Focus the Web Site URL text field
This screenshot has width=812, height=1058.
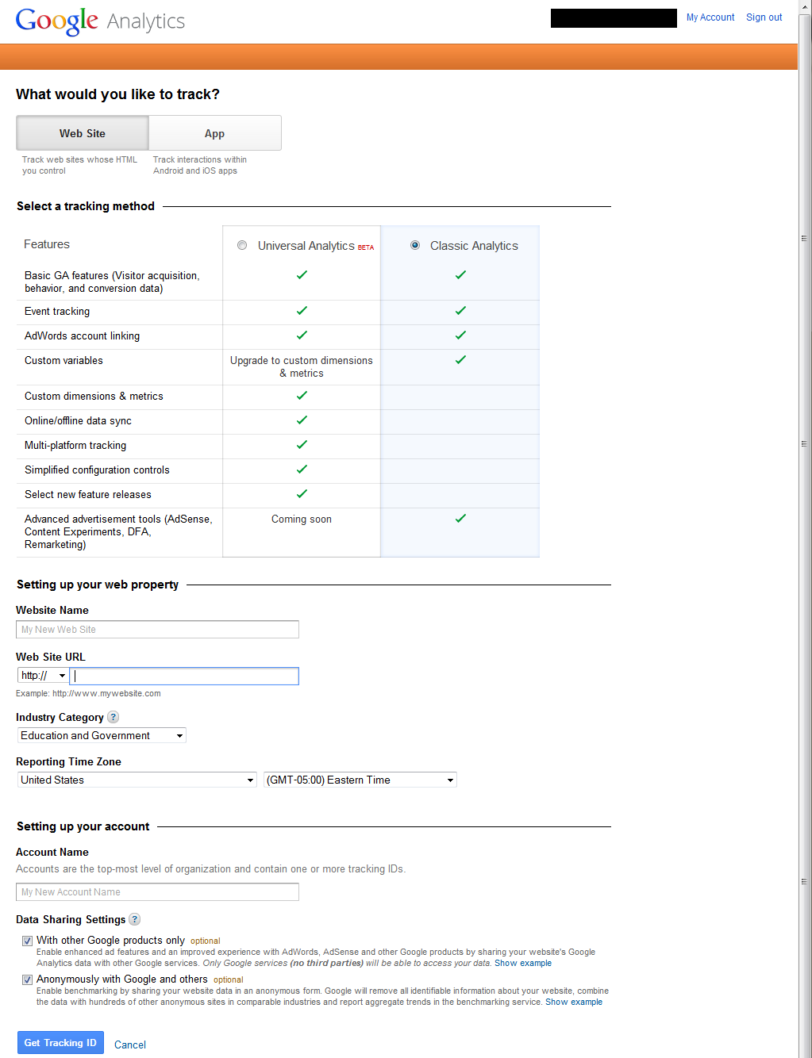[x=184, y=676]
